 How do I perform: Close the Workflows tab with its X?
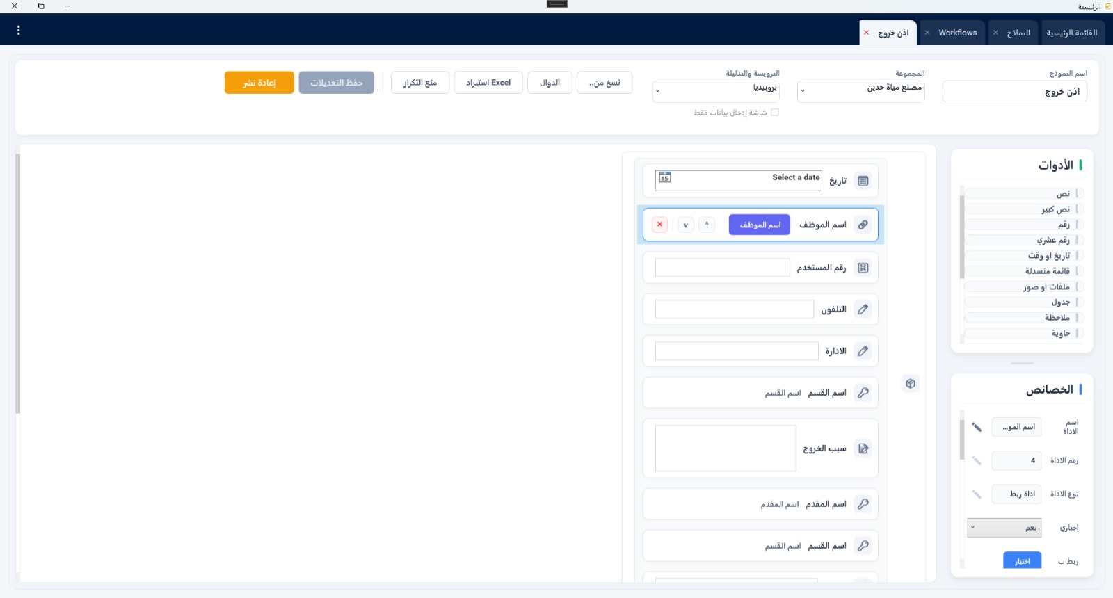pyautogui.click(x=927, y=33)
